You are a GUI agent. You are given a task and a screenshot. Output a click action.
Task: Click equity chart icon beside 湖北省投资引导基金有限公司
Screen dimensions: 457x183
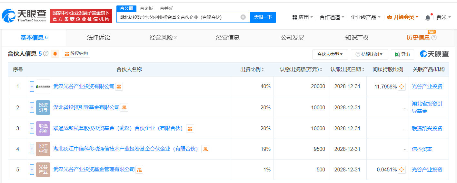pos(124,107)
